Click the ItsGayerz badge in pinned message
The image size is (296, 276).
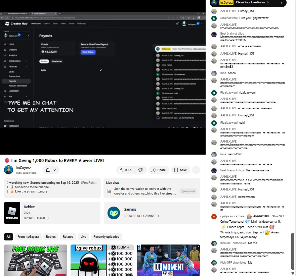pos(226,2)
